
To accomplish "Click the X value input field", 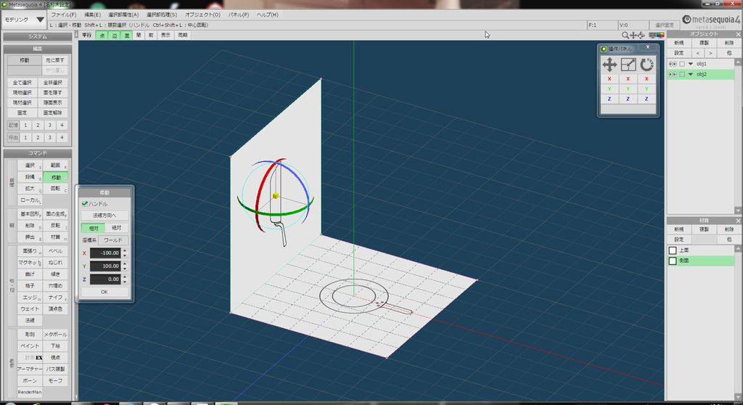I will tap(105, 253).
